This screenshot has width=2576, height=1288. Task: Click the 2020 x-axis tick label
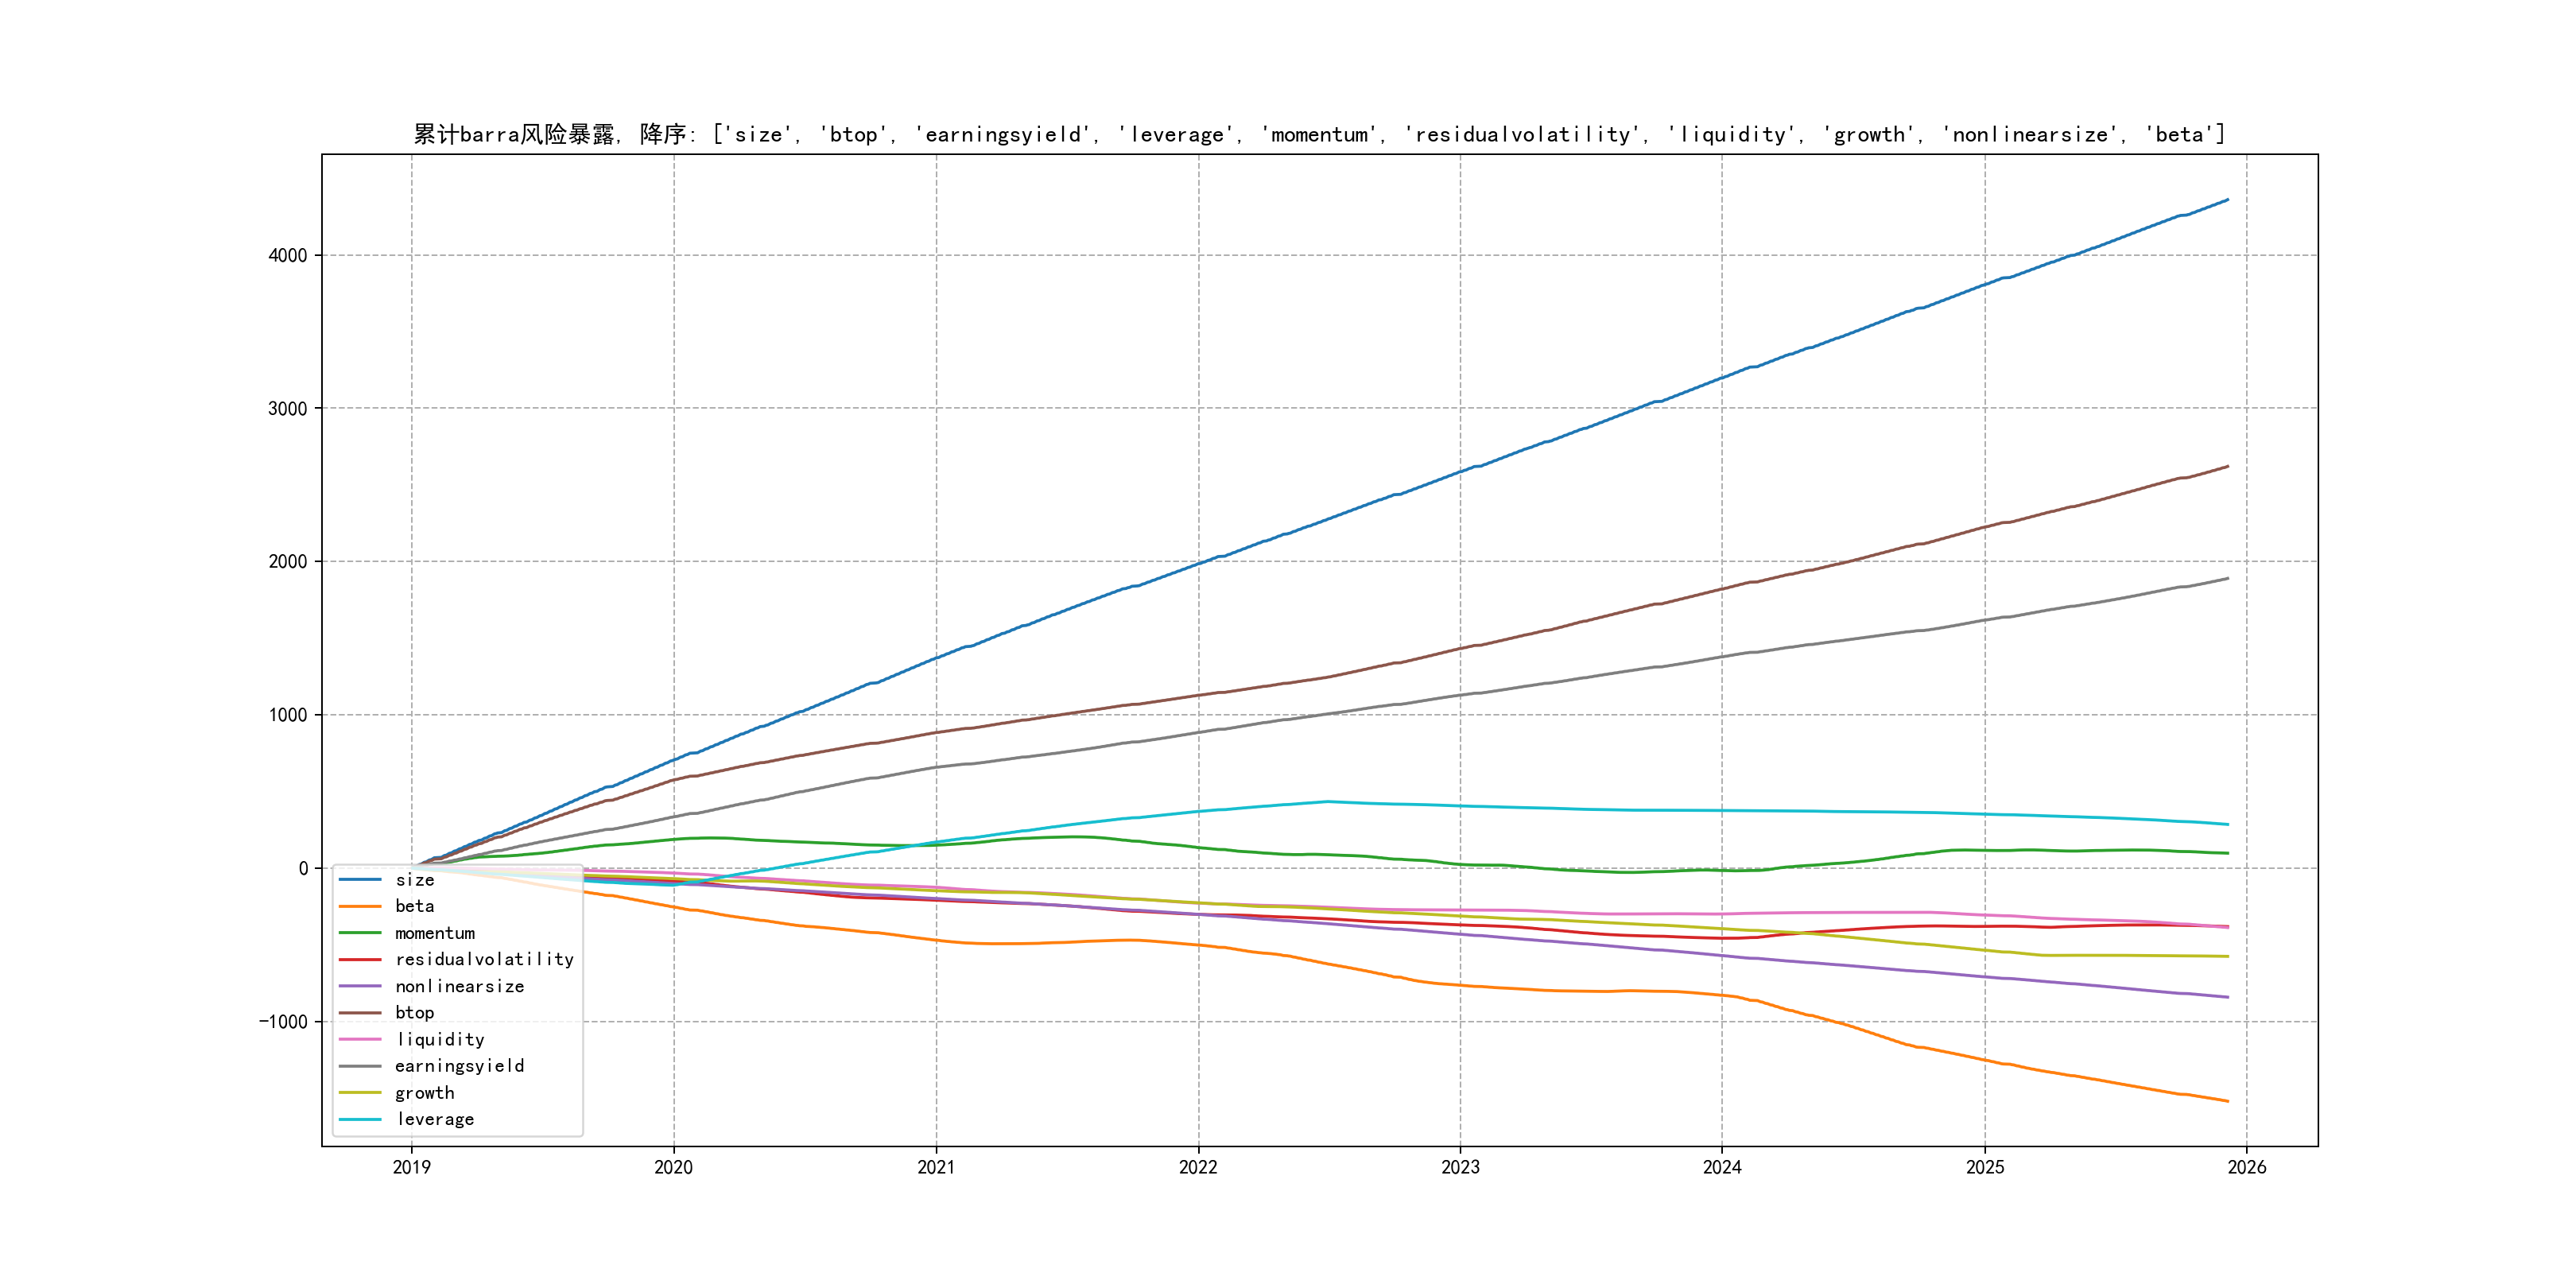[673, 1167]
